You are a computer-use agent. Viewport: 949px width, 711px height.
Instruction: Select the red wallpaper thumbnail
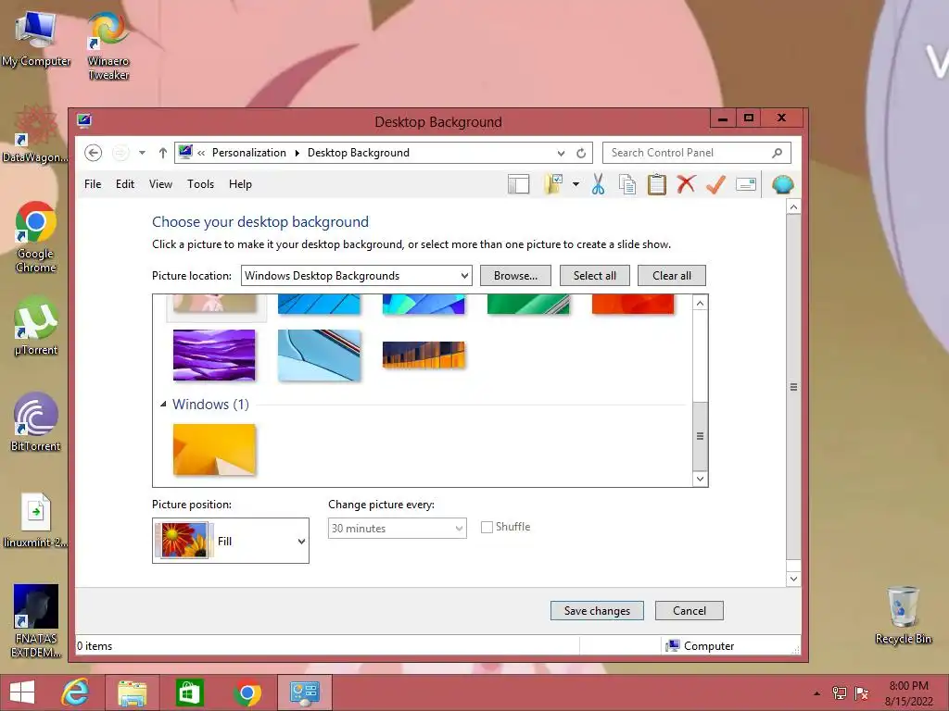coord(633,304)
